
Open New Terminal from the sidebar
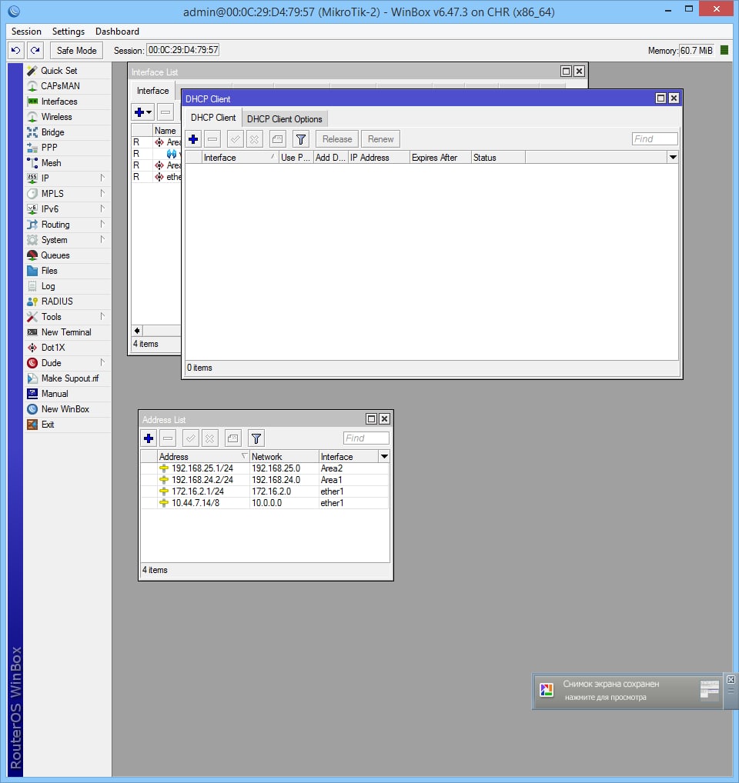pyautogui.click(x=68, y=332)
